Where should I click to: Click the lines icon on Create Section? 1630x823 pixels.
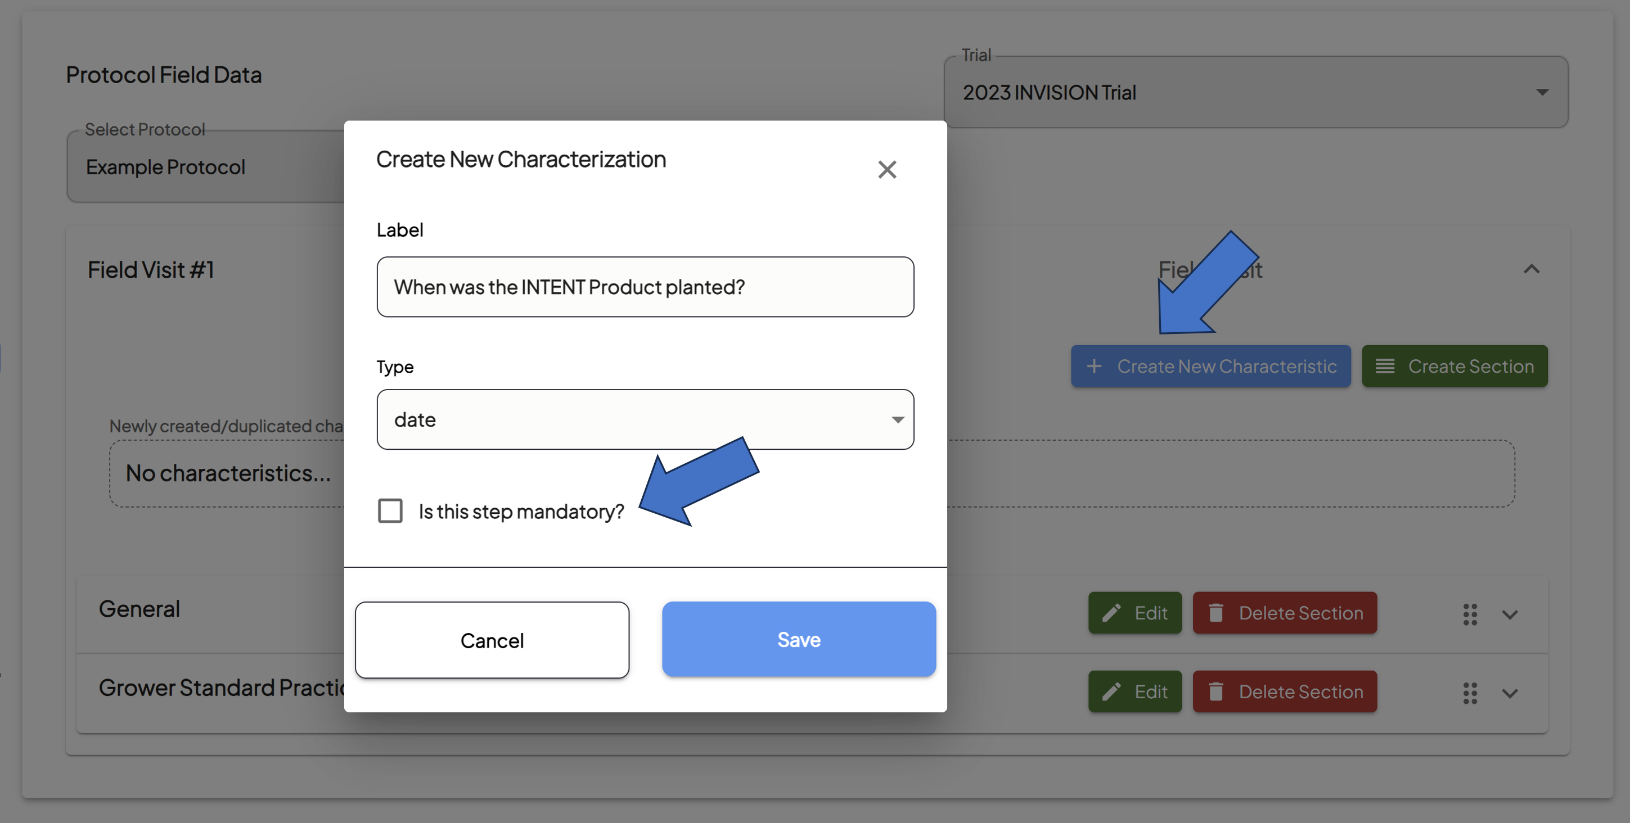pos(1385,367)
